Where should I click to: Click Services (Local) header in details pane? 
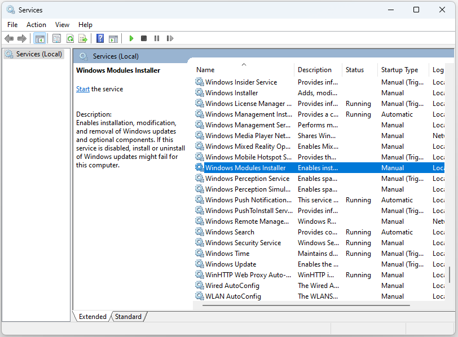[x=116, y=56]
